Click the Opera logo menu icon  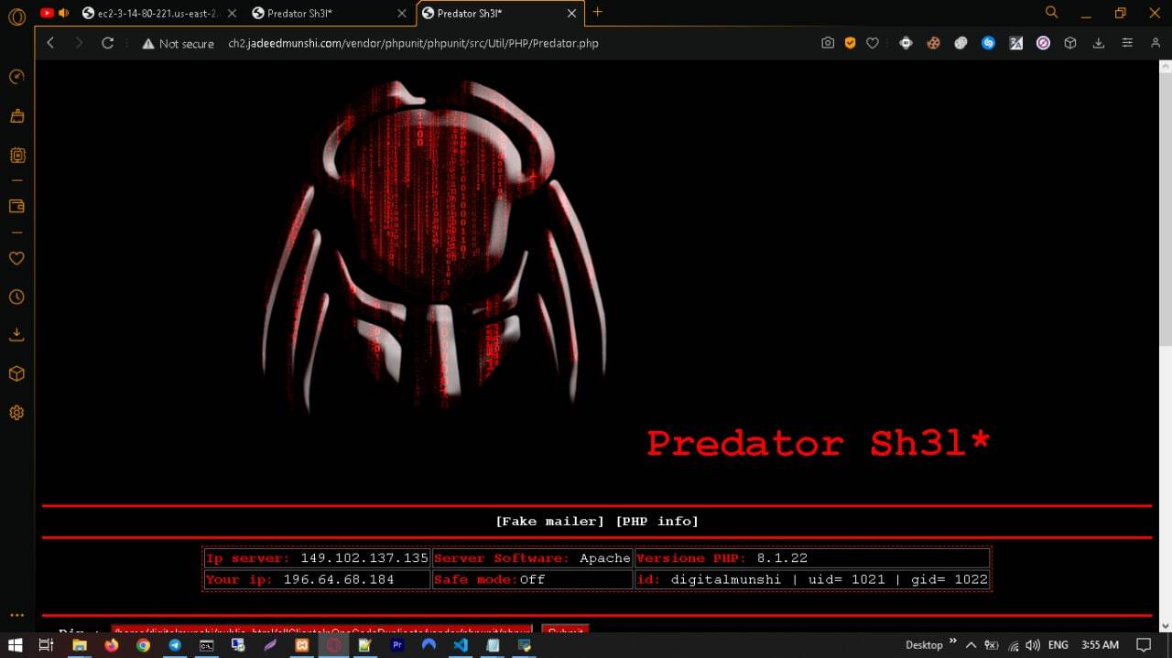pyautogui.click(x=16, y=16)
